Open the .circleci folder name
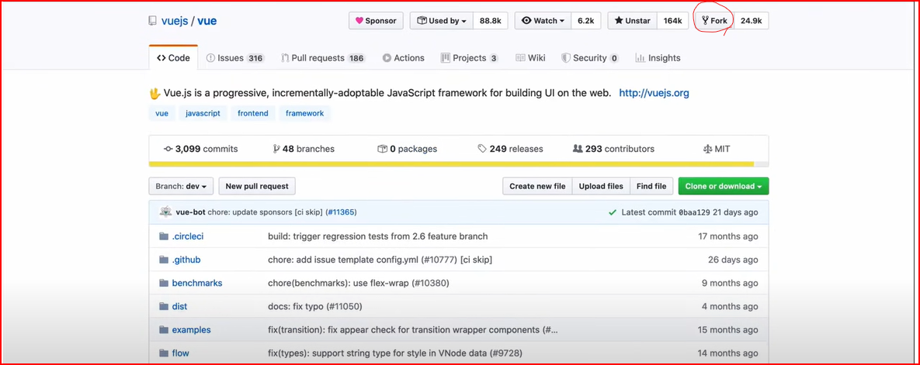 pos(188,236)
